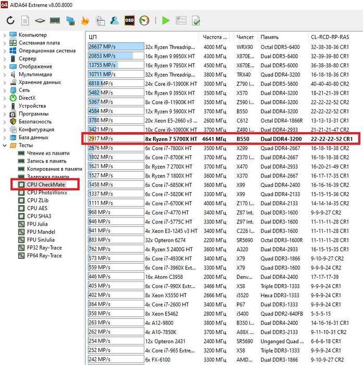Expand the Сеть tree node

point(4,90)
